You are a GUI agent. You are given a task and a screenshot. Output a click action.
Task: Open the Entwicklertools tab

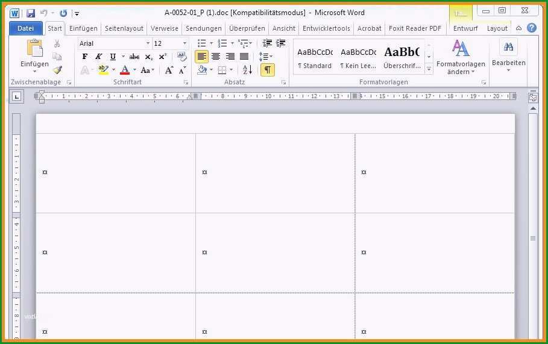pyautogui.click(x=326, y=28)
